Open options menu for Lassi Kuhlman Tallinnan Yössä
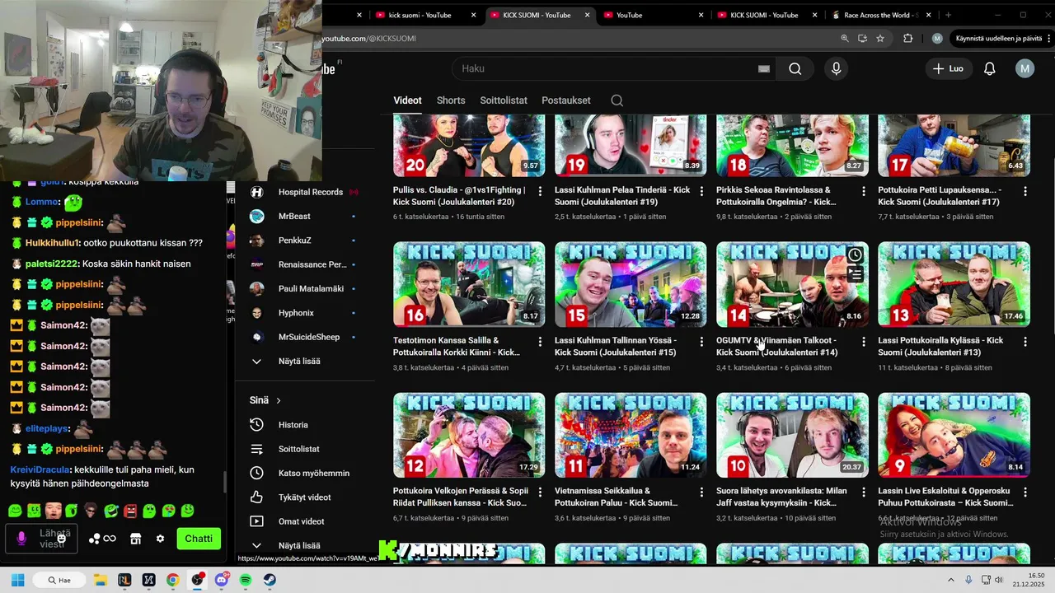This screenshot has height=593, width=1055. (701, 342)
